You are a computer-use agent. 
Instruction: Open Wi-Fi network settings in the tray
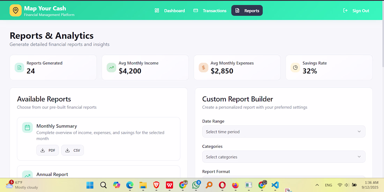pyautogui.click(x=340, y=185)
